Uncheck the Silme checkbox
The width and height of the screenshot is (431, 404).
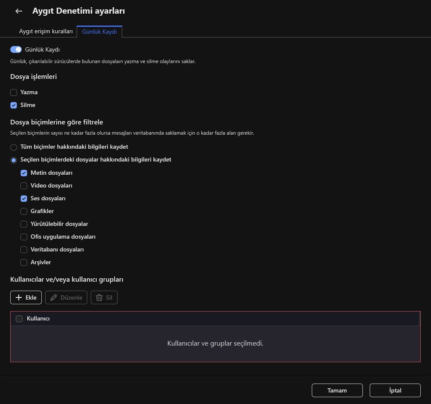(x=14, y=105)
